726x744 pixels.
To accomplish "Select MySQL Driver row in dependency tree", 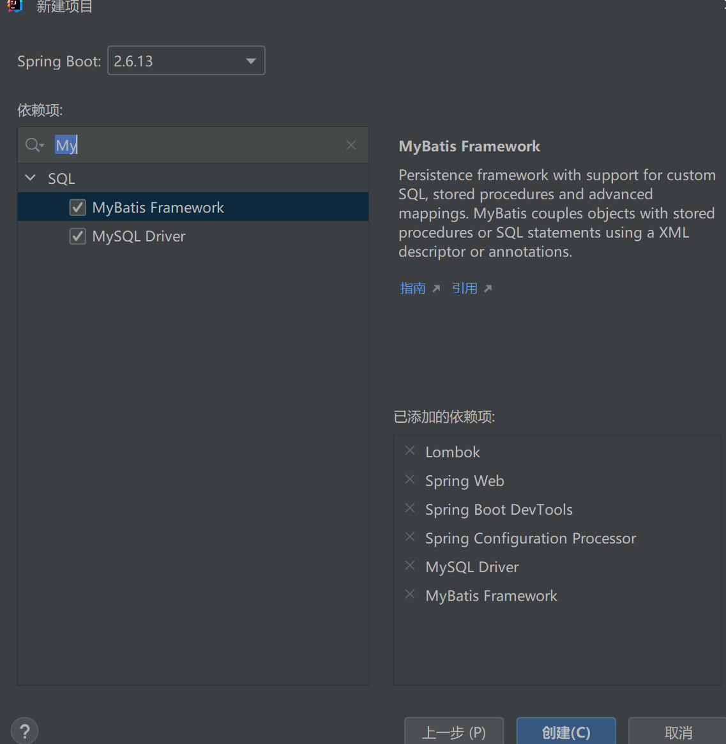I will 139,236.
